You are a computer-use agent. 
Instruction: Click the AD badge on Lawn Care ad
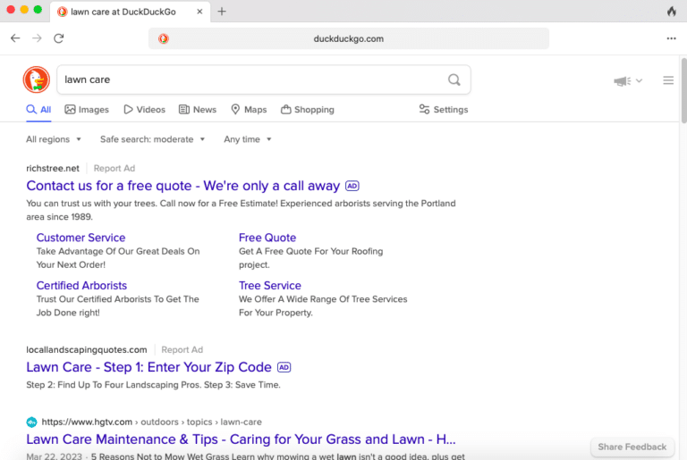tap(284, 367)
